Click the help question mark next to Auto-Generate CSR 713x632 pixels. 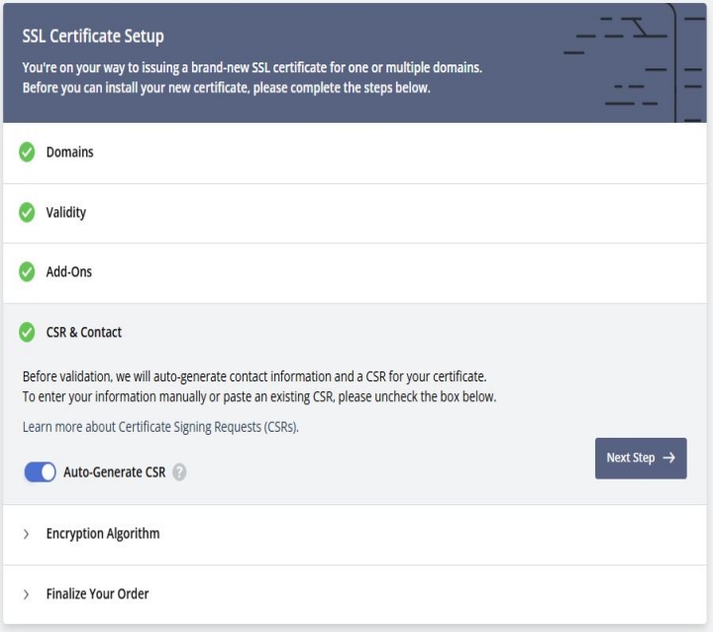pyautogui.click(x=179, y=473)
